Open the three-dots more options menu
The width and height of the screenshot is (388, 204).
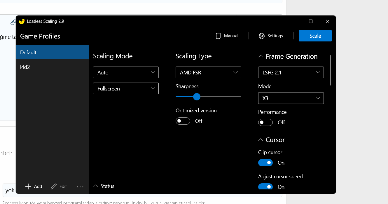pos(80,187)
